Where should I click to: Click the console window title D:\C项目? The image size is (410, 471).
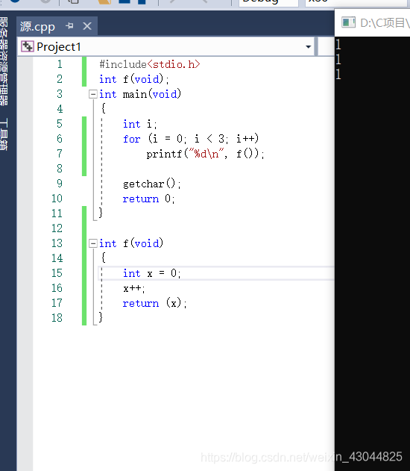pyautogui.click(x=385, y=23)
